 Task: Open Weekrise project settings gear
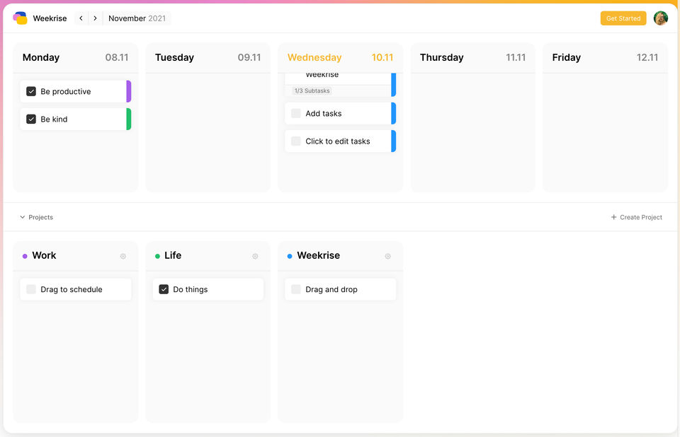(x=387, y=257)
